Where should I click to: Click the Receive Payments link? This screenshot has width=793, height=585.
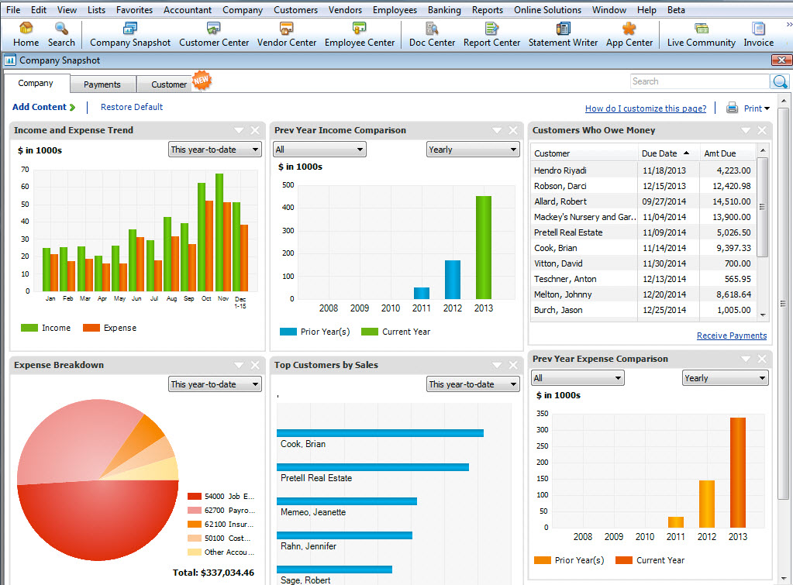pos(731,336)
